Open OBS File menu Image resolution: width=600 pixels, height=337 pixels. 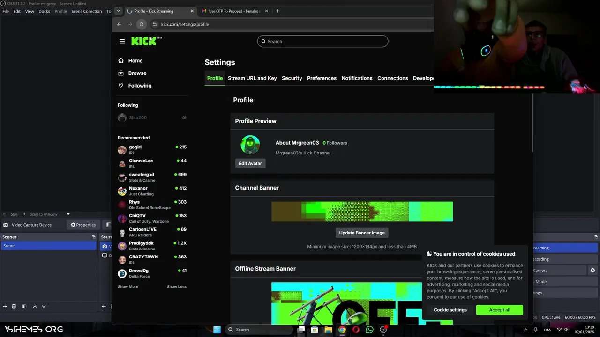click(6, 11)
